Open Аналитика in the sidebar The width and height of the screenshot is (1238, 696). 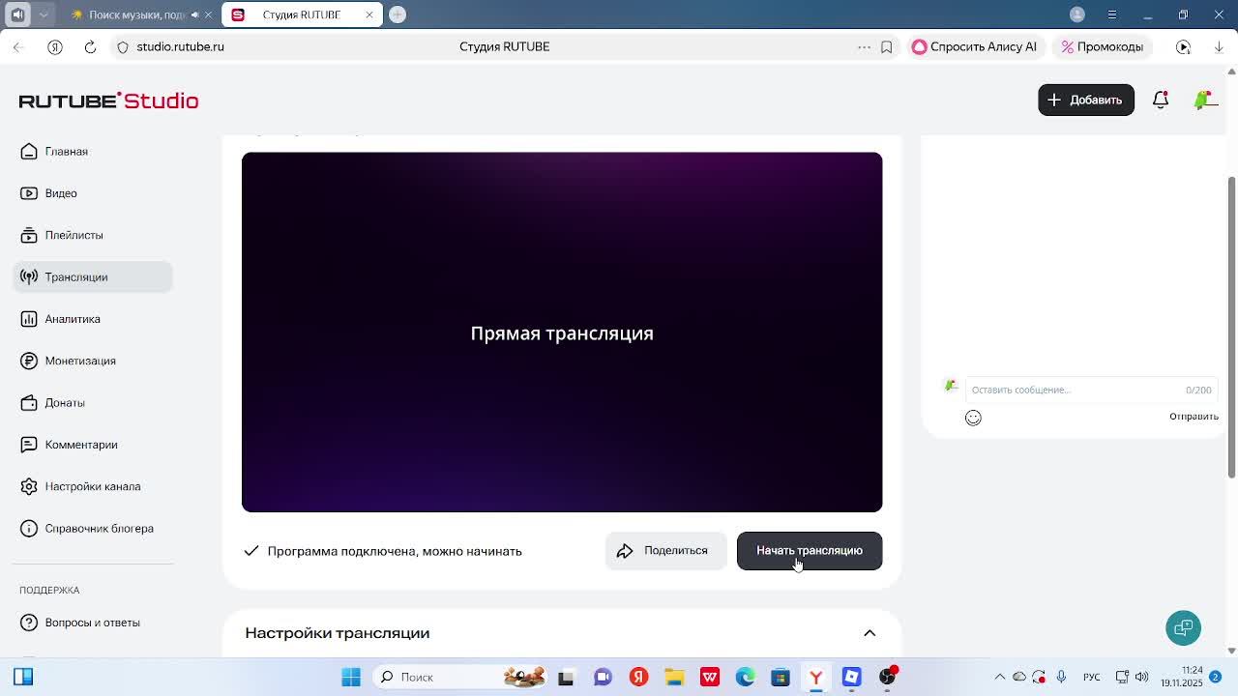pyautogui.click(x=93, y=319)
